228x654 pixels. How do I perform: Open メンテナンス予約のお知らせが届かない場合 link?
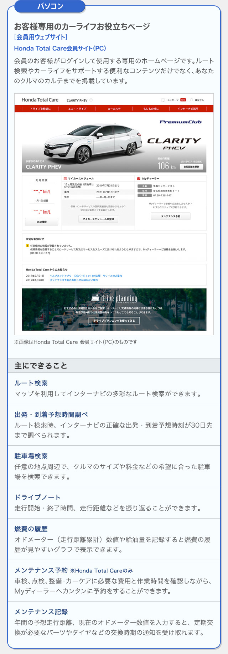[x=74, y=280]
